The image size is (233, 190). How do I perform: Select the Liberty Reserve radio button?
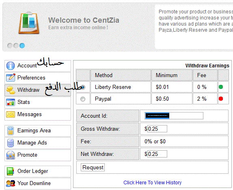coord(83,87)
